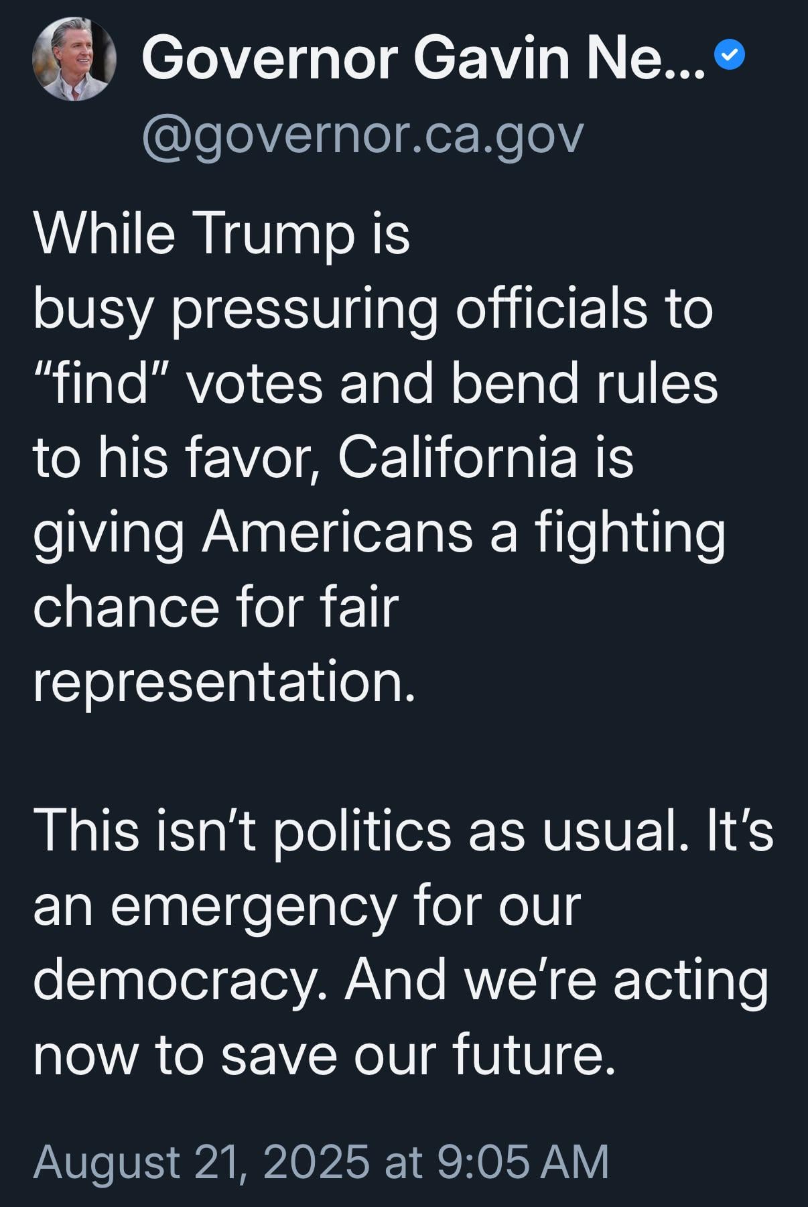The image size is (808, 1207).
Task: Click the year "2025" in the timestamp
Action: pos(316,1161)
